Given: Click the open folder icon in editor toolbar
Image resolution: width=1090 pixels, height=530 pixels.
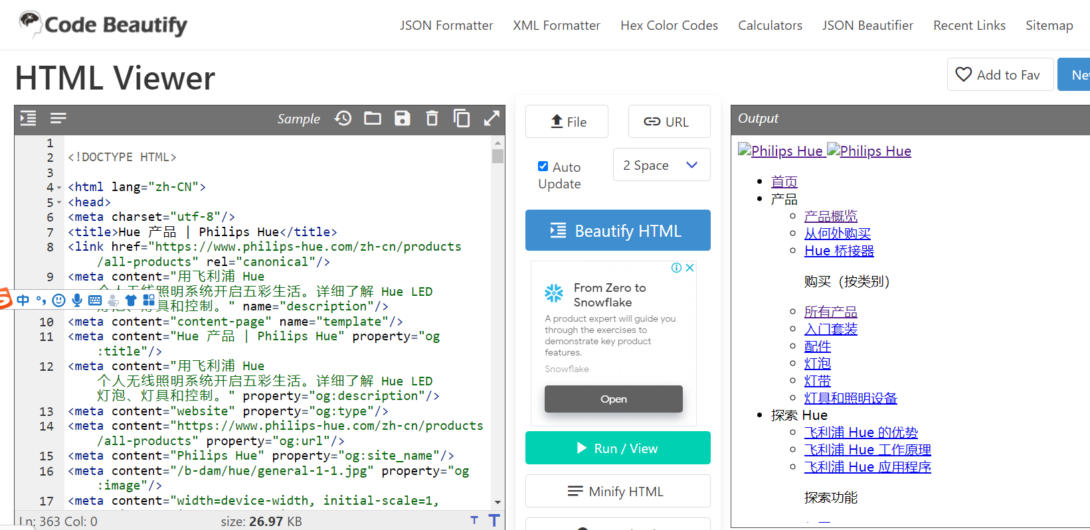Looking at the screenshot, I should [373, 119].
